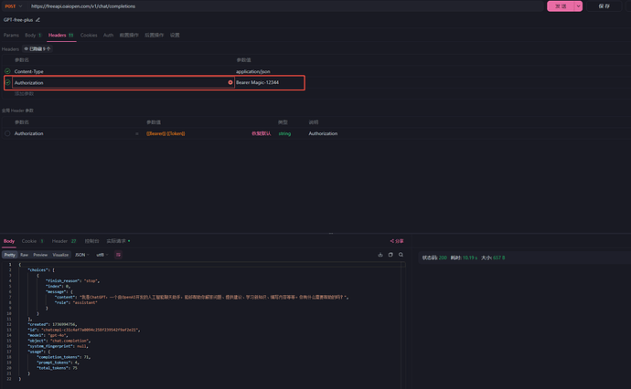Click the "created": 1736994756 line
This screenshot has height=389, width=631.
tap(52, 324)
